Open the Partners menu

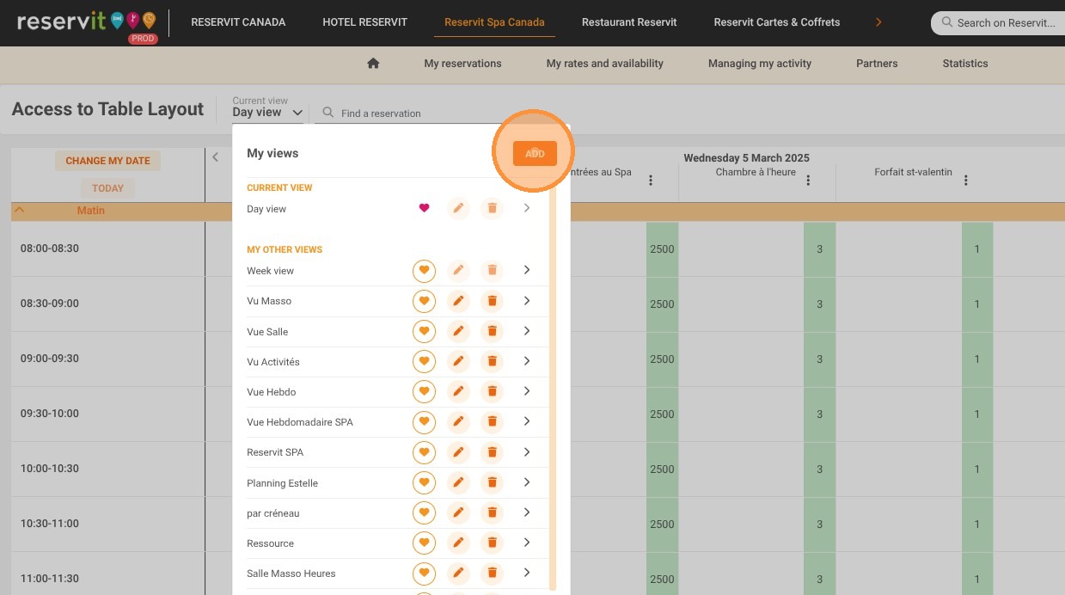(877, 64)
